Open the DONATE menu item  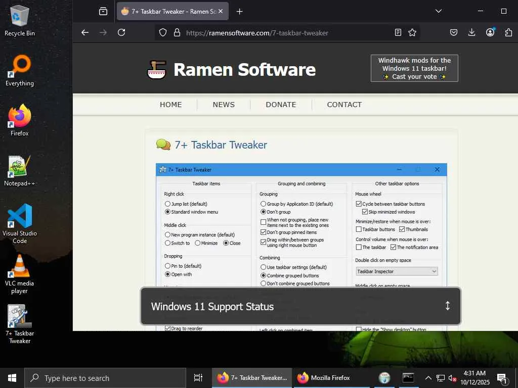click(x=281, y=105)
